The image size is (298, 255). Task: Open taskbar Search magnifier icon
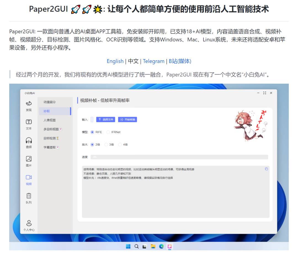[137, 246]
